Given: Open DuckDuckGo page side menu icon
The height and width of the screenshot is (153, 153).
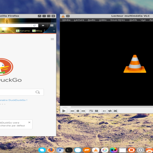Looking at the screenshot, I should coord(52,39).
